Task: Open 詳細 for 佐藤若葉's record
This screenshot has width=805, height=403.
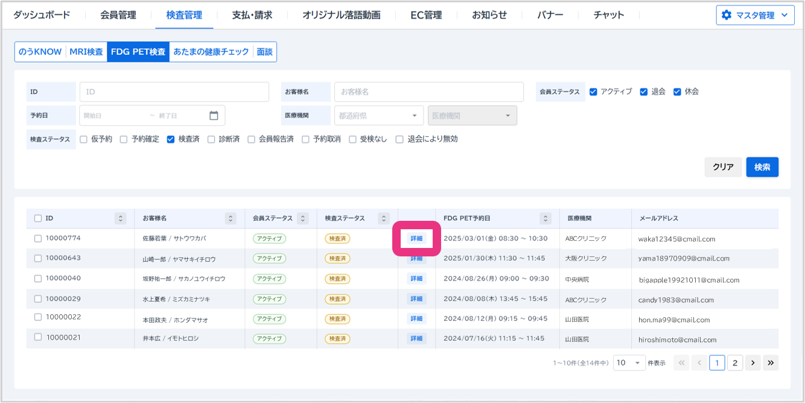Action: click(x=416, y=238)
